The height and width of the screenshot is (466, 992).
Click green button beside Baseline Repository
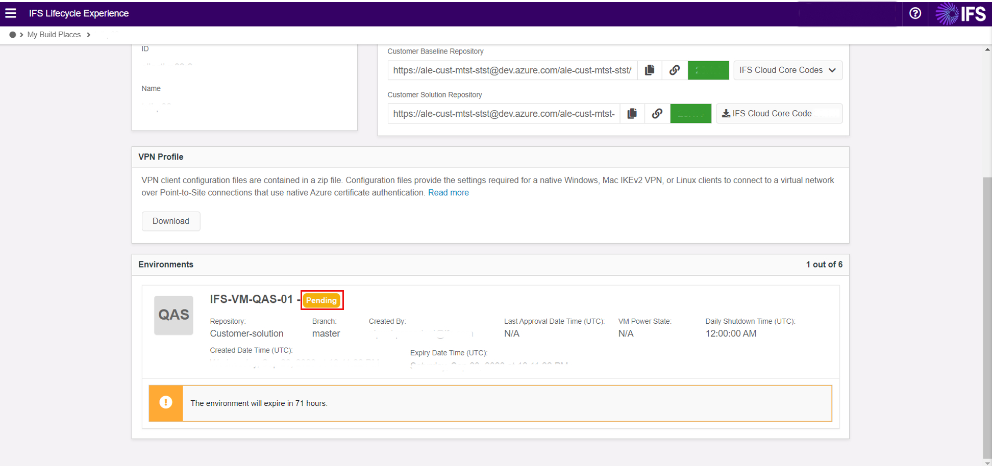pyautogui.click(x=708, y=70)
